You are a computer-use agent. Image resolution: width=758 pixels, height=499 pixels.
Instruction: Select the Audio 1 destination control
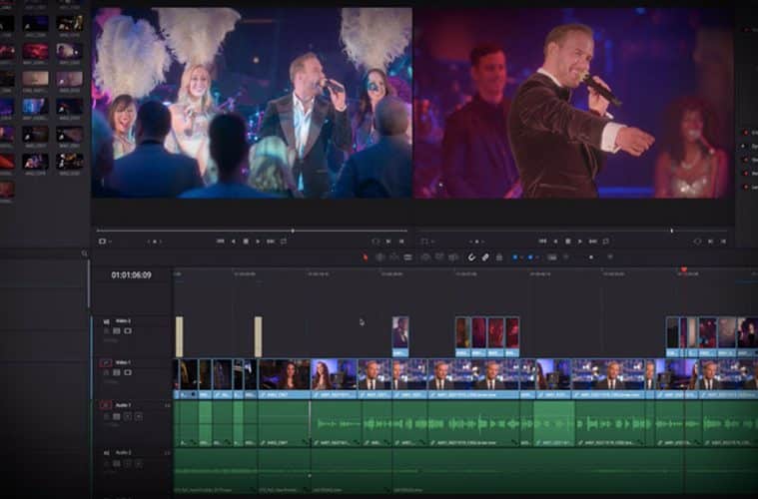coord(106,405)
